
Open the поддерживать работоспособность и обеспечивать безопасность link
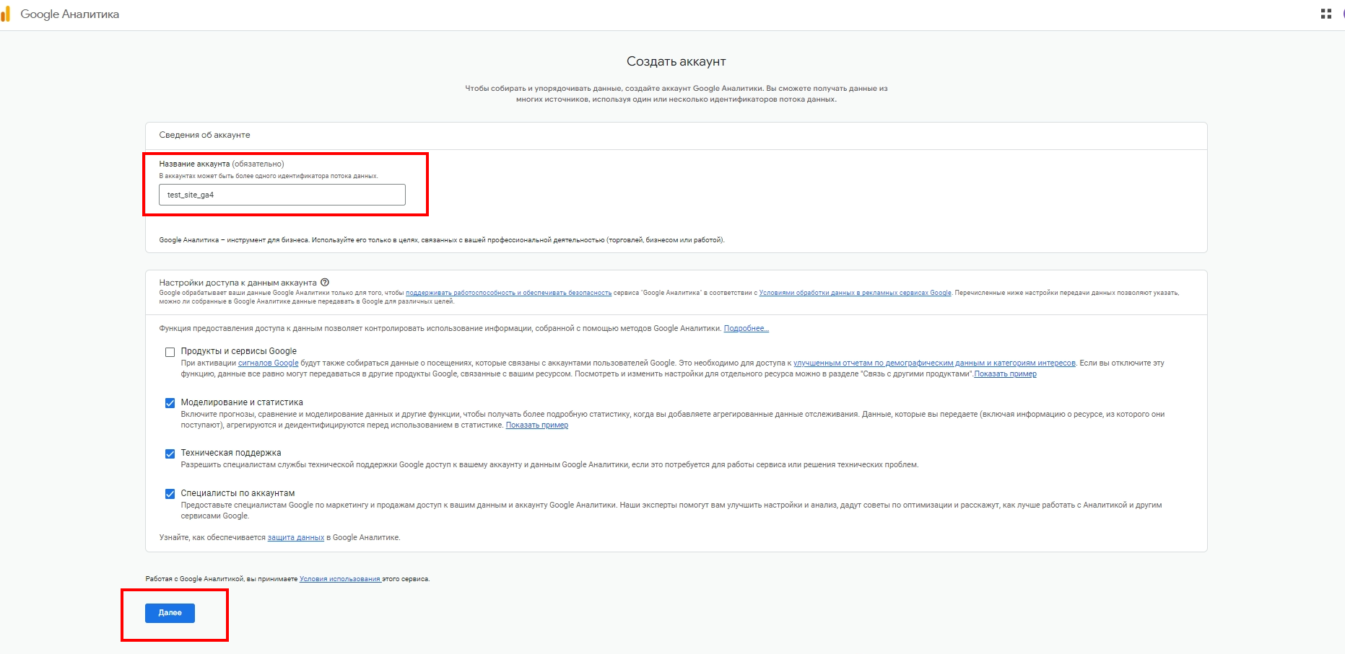tap(508, 293)
